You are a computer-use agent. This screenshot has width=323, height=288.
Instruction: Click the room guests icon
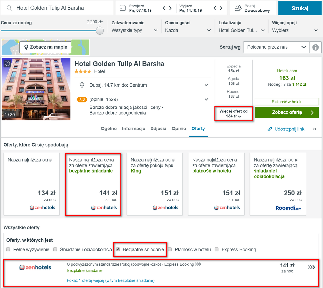pos(238,8)
